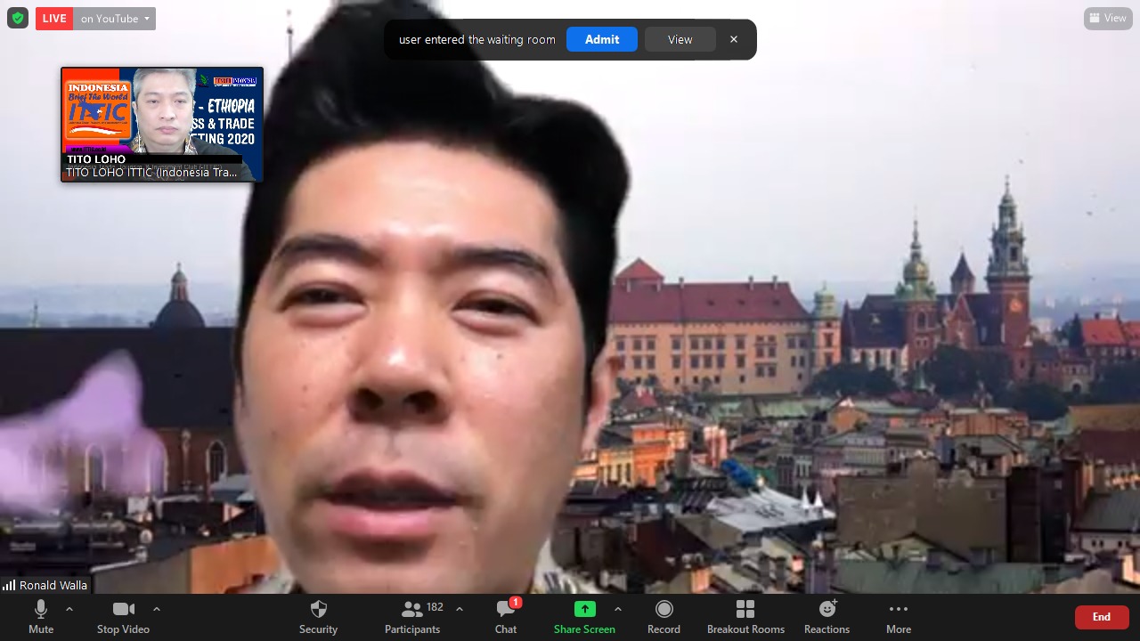The height and width of the screenshot is (641, 1140).
Task: Open the Participants panel
Action: pos(412,616)
